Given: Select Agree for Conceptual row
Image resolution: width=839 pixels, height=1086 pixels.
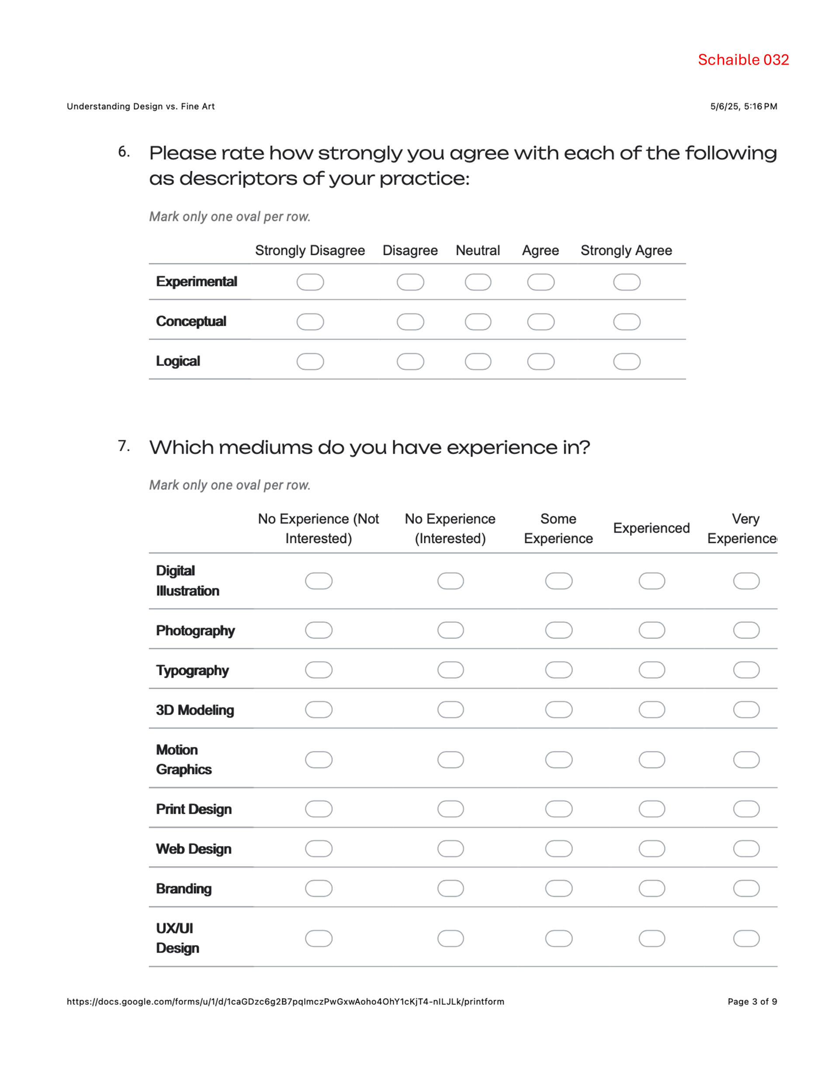Looking at the screenshot, I should point(541,322).
